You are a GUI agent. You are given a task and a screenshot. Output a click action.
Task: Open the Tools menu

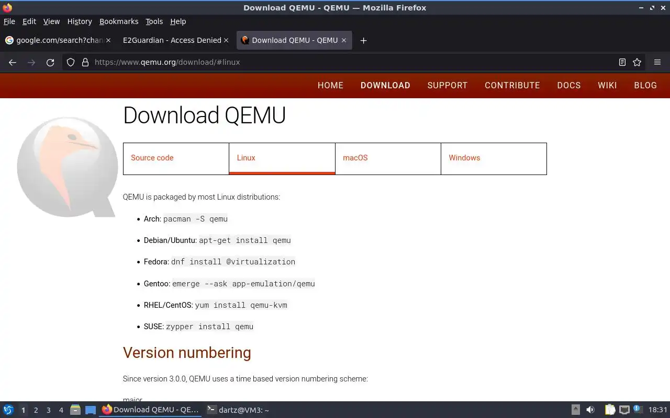coord(154,21)
